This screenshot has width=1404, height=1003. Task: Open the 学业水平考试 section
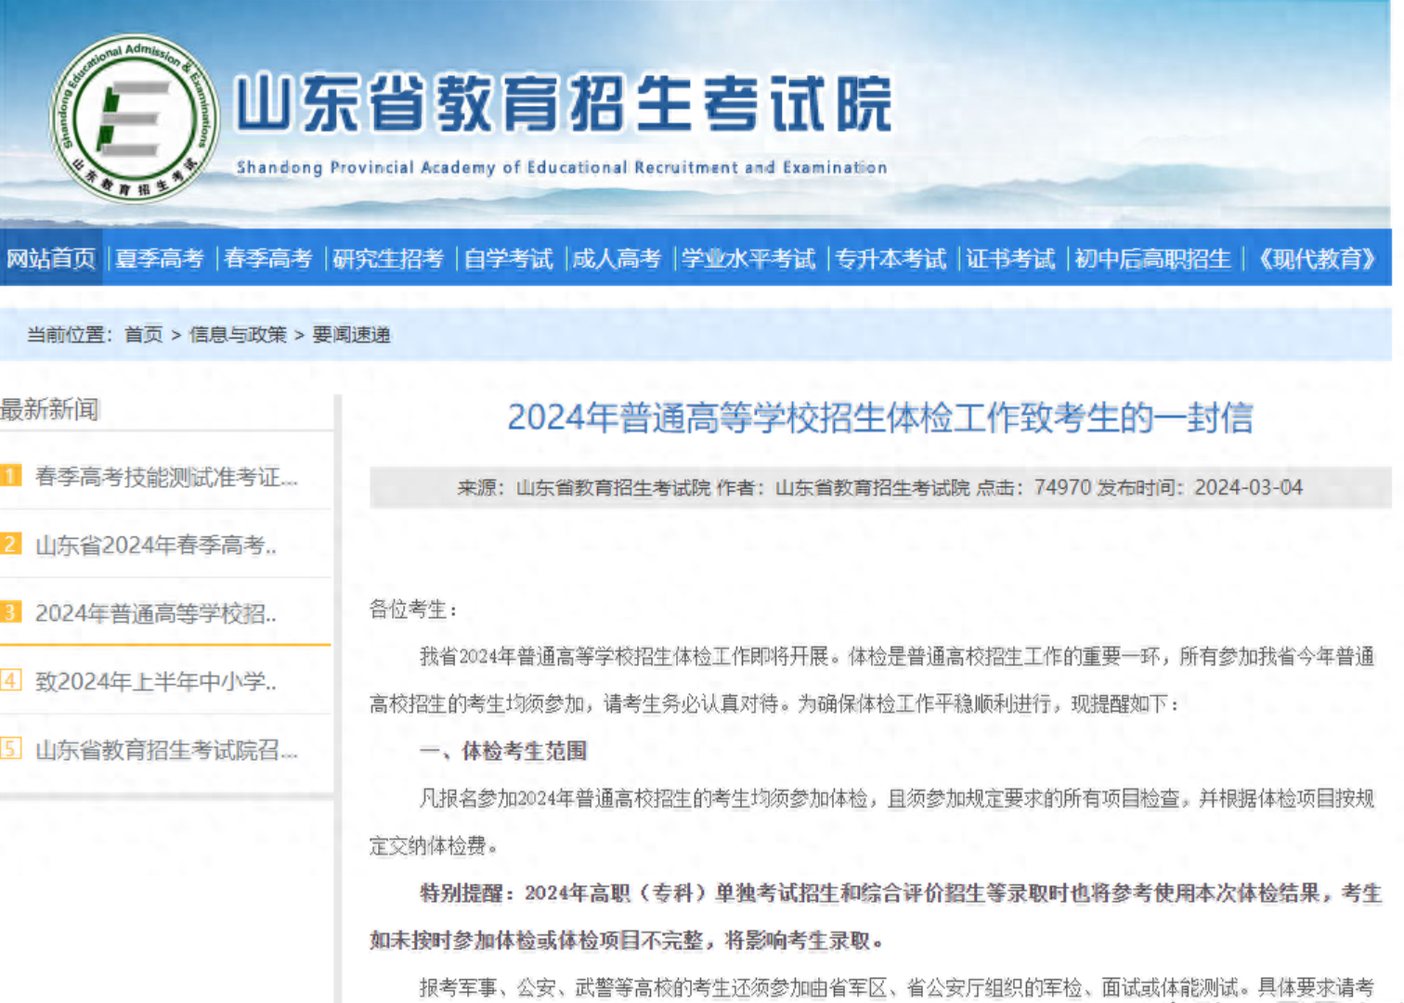[x=748, y=258]
